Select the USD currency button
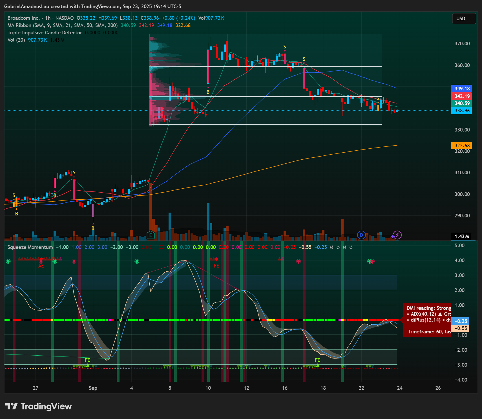482x419 pixels. pyautogui.click(x=464, y=19)
